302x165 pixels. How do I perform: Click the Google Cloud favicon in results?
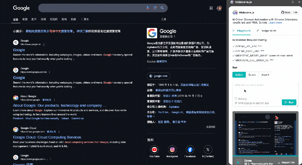[16, 130]
